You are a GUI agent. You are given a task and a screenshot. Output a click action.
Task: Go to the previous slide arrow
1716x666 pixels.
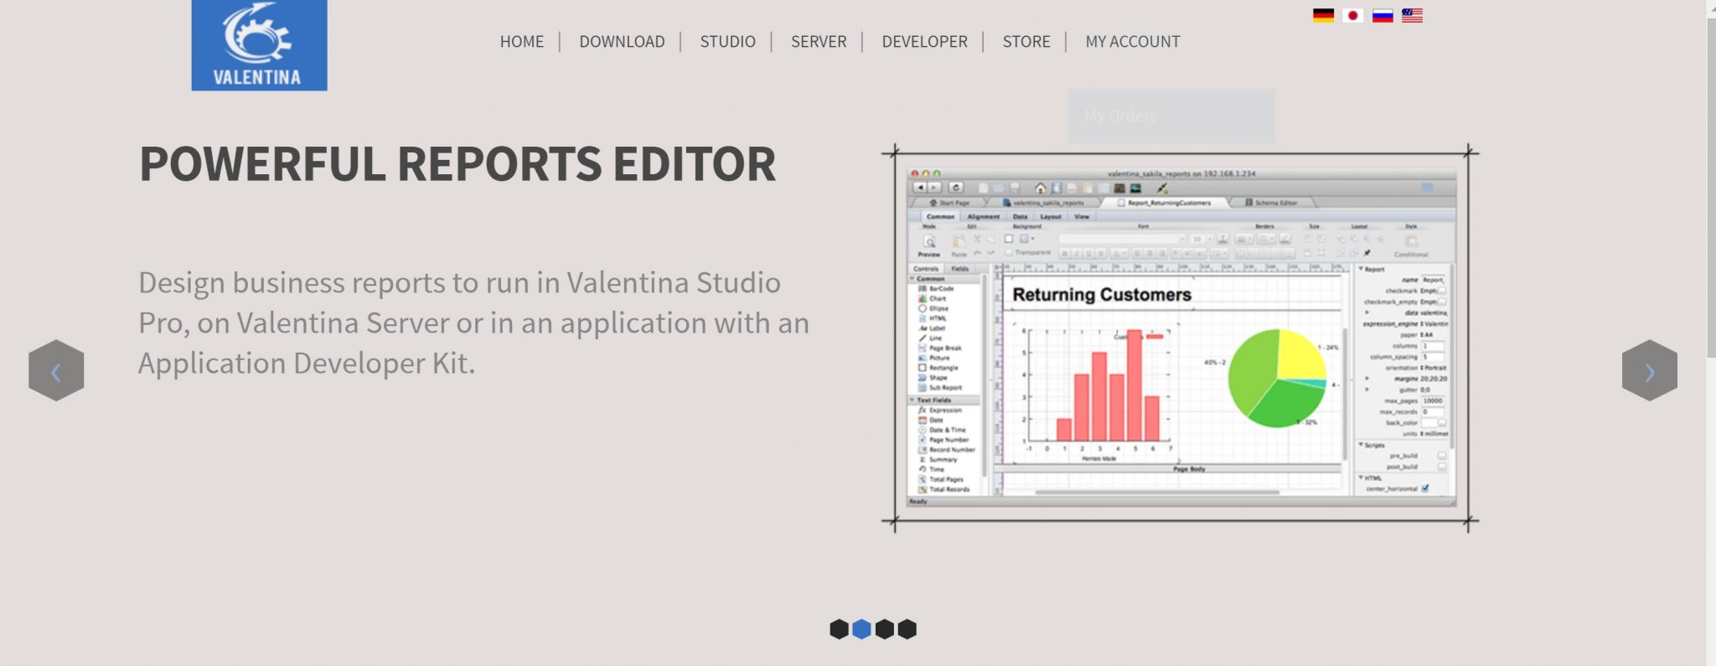(x=56, y=370)
